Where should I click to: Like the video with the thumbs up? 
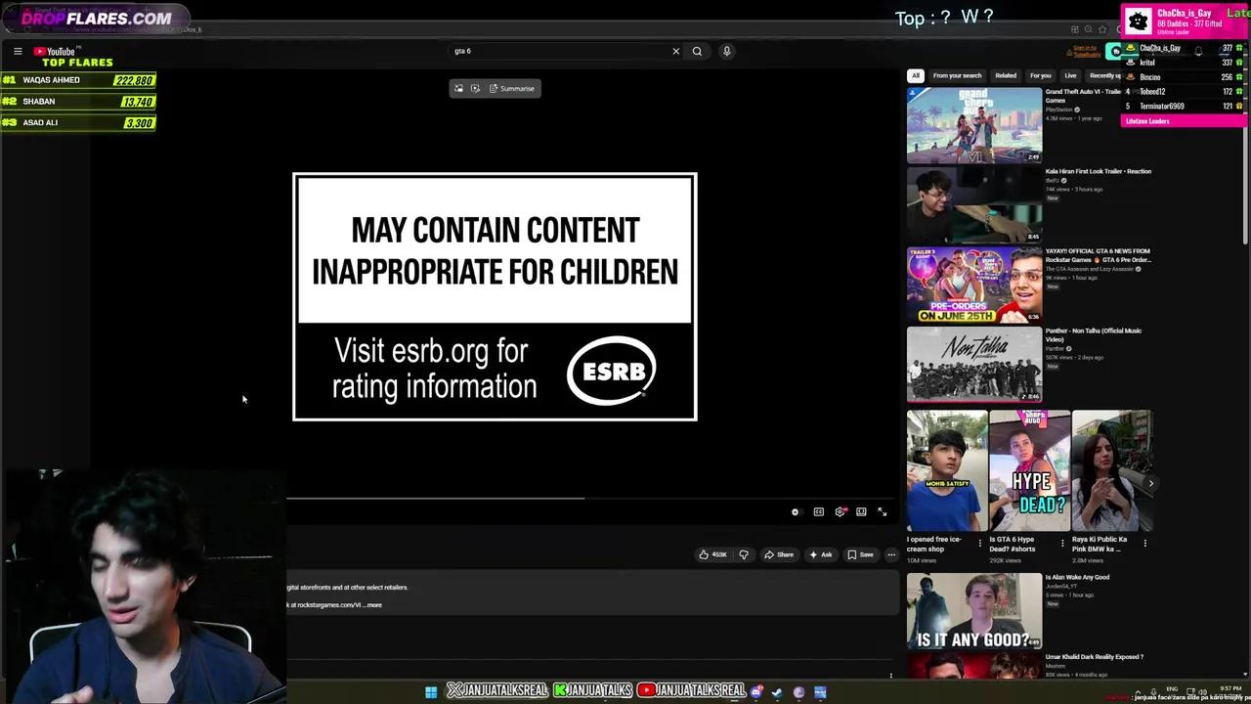tap(712, 554)
